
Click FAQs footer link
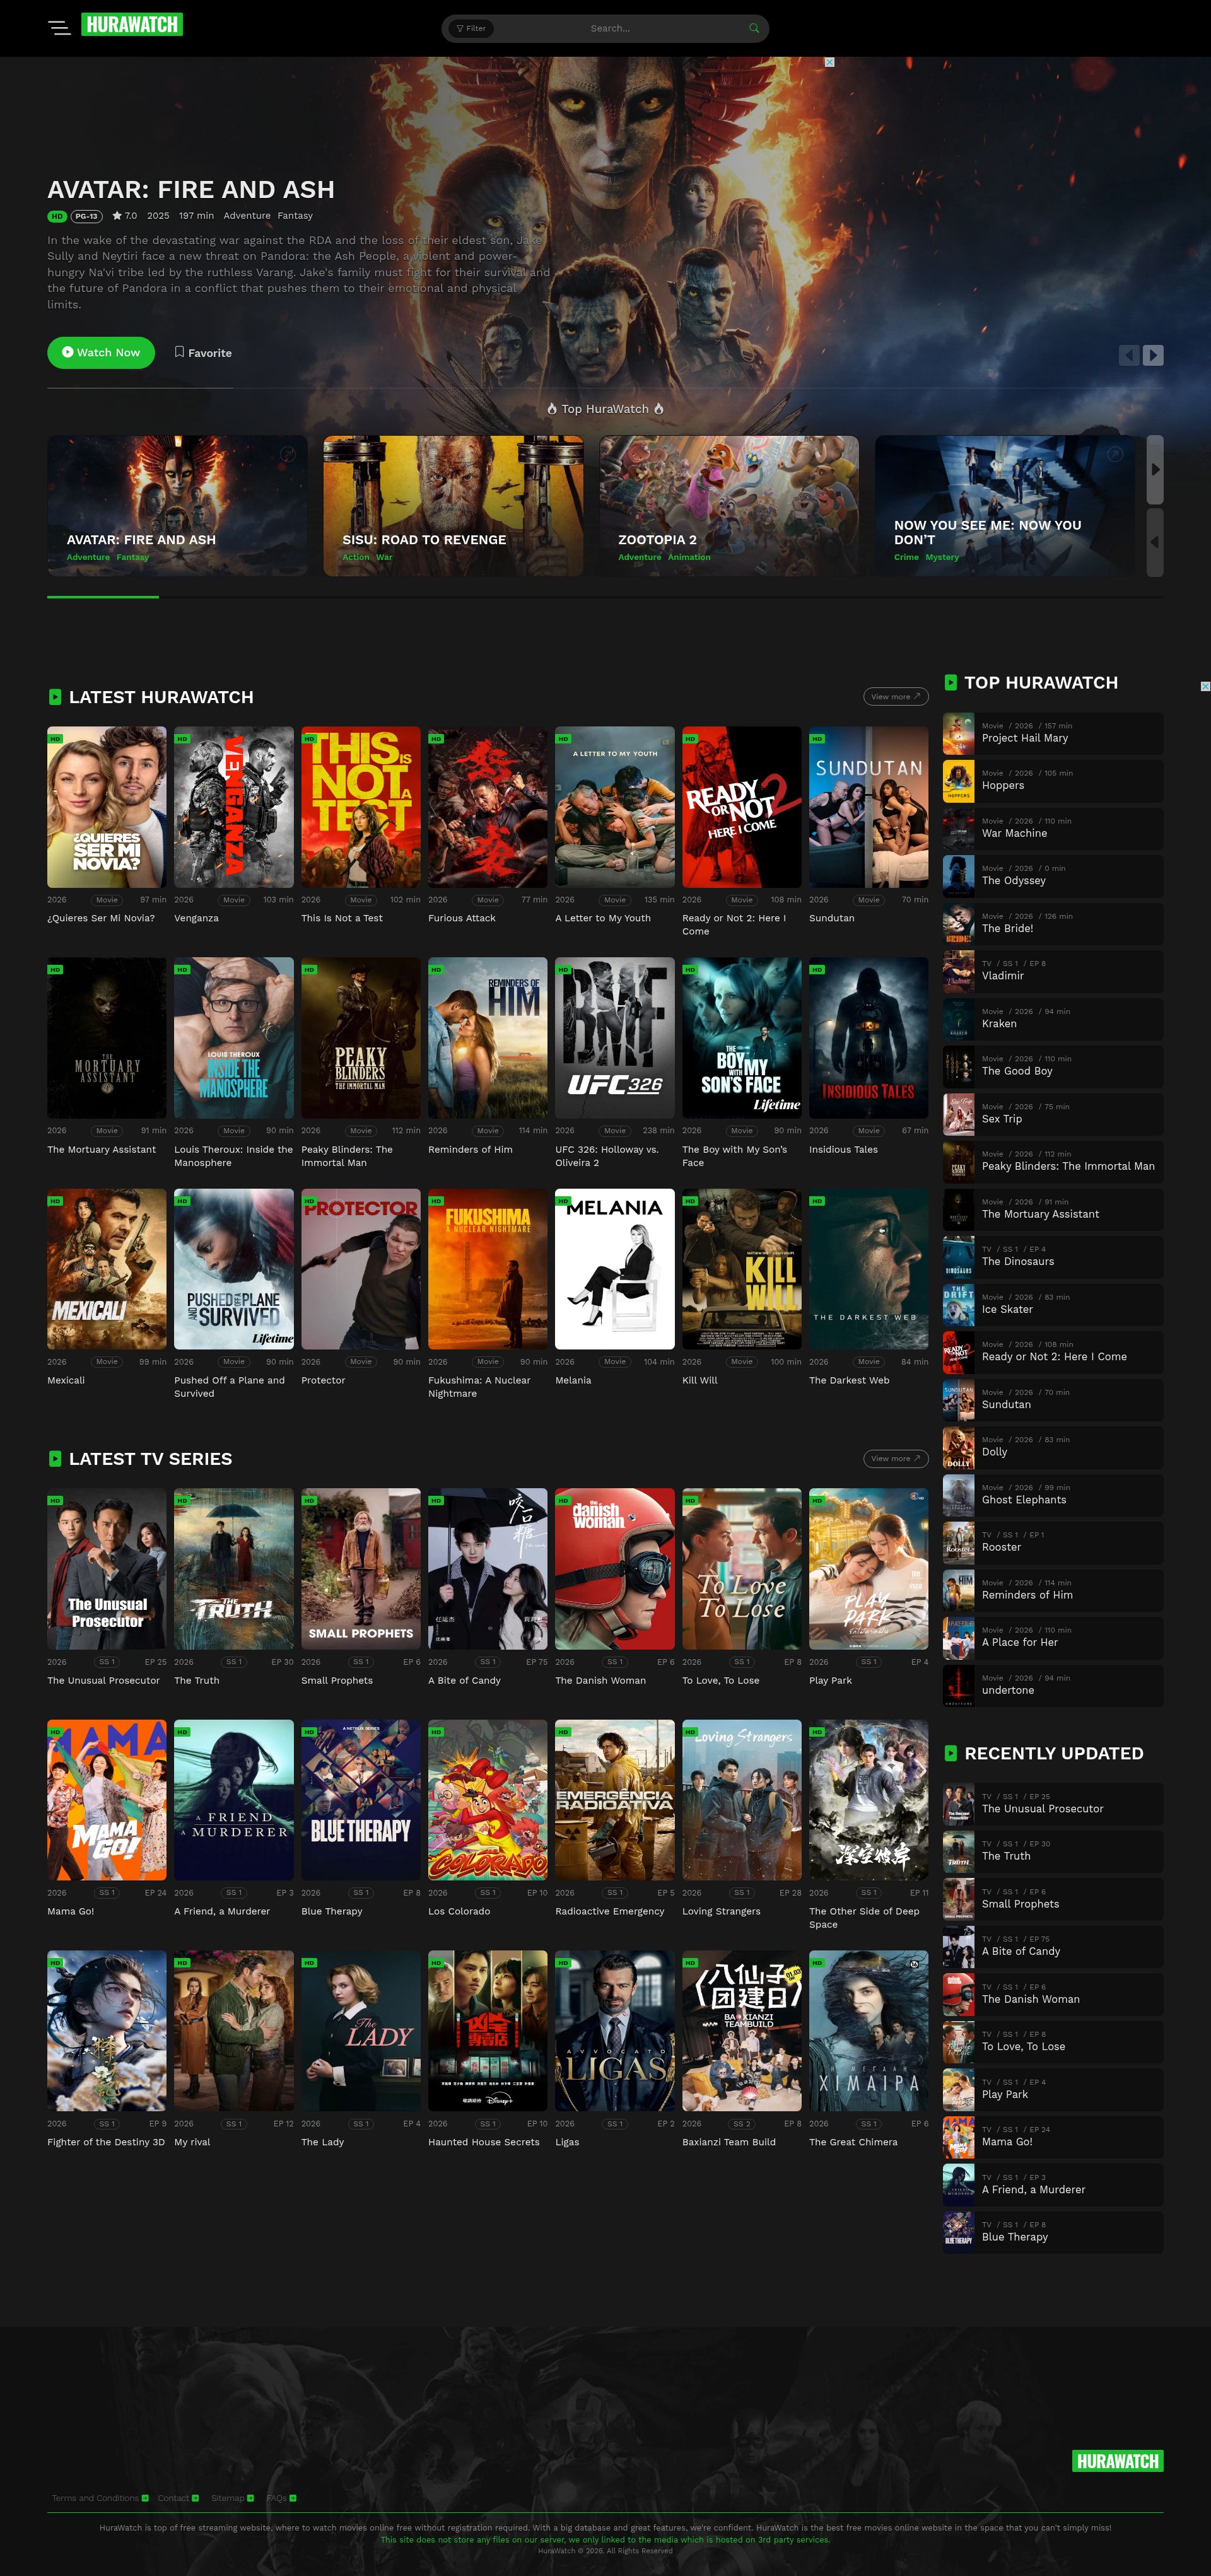pos(281,2498)
